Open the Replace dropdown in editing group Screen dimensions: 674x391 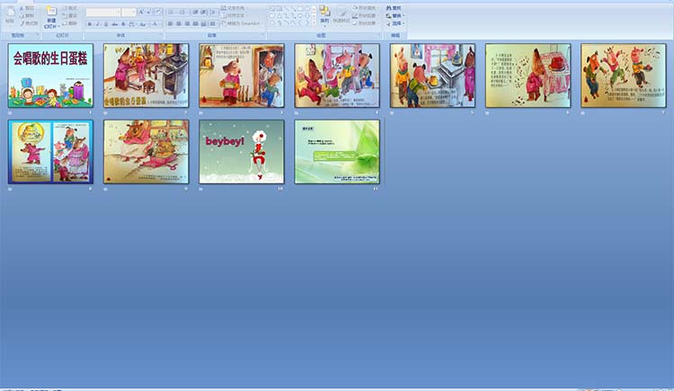[x=395, y=16]
